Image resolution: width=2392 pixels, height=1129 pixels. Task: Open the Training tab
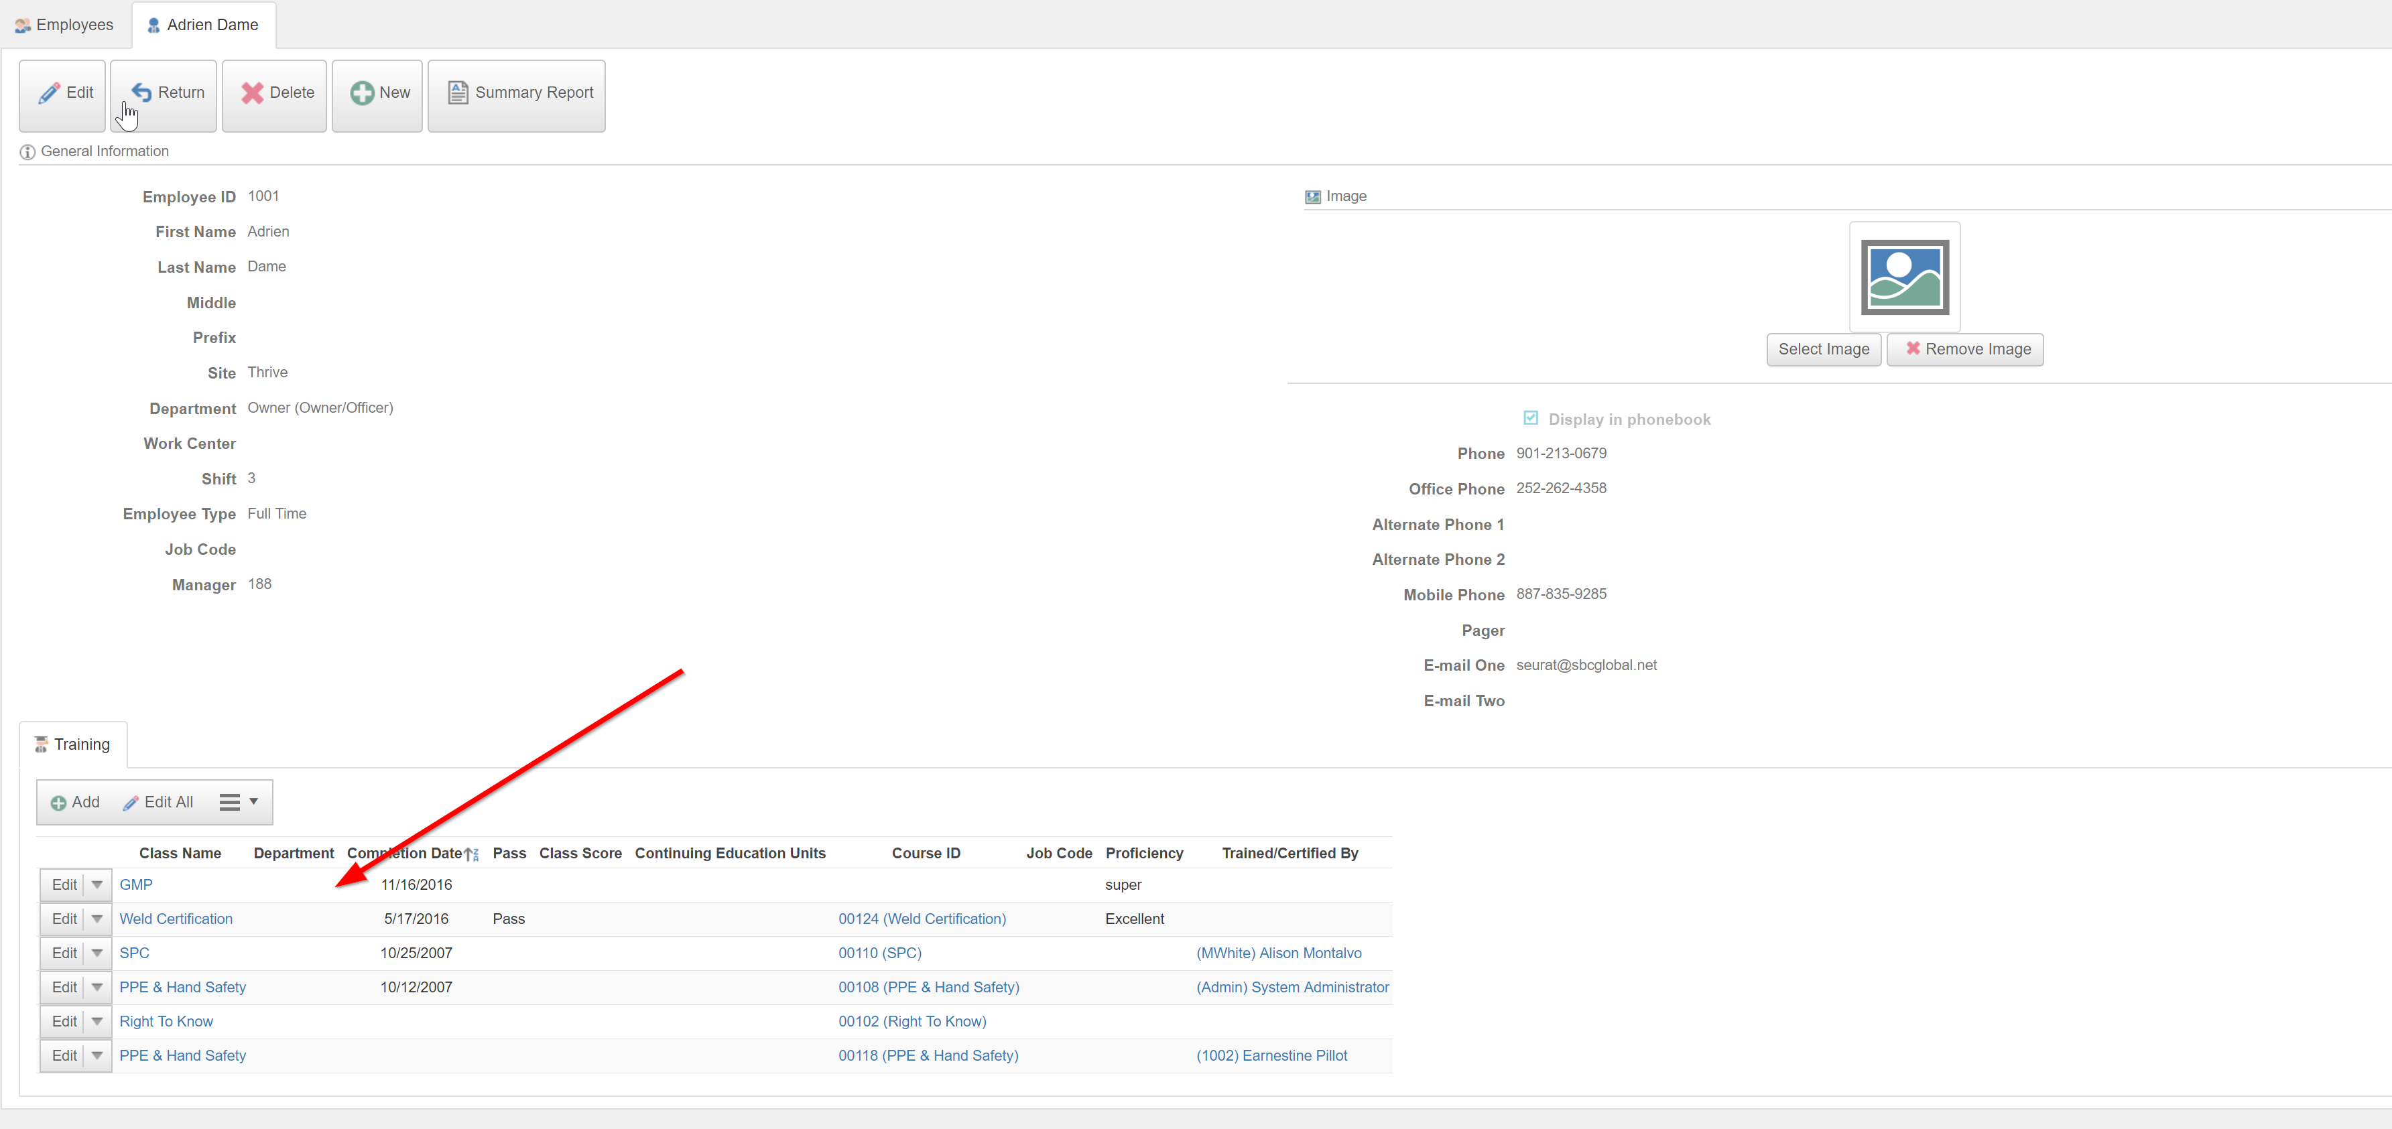tap(73, 744)
